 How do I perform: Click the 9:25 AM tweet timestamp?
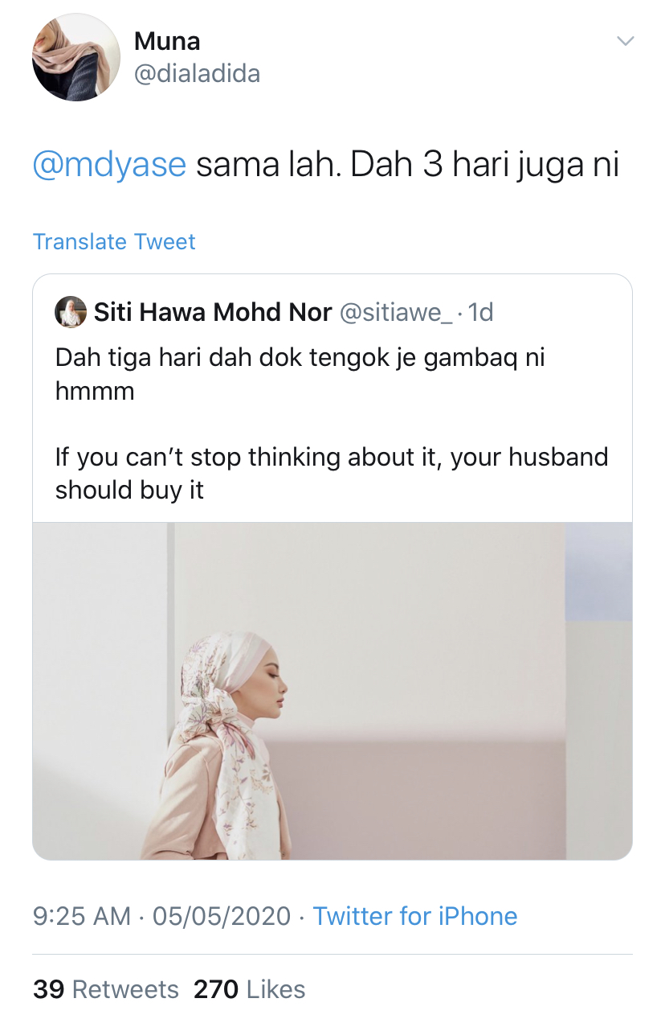pos(82,916)
